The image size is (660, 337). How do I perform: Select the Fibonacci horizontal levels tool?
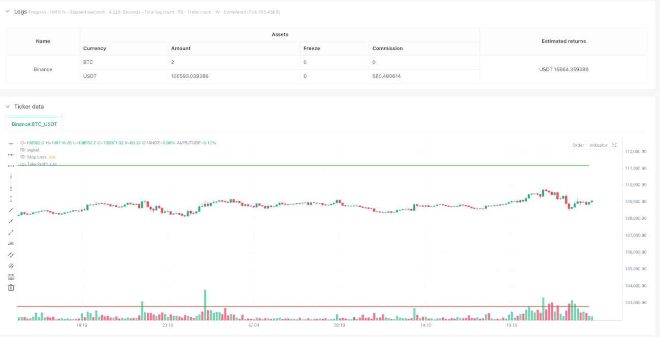coord(11,277)
